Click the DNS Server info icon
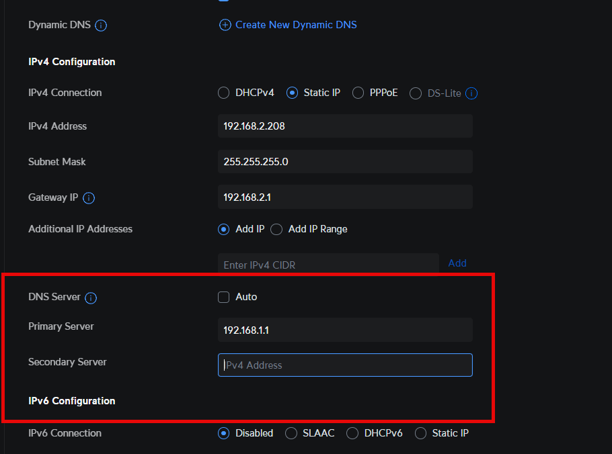This screenshot has width=612, height=454. [x=91, y=298]
